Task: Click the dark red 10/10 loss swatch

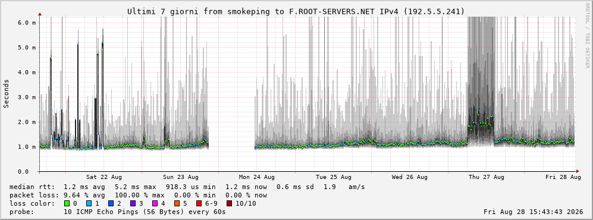Action: click(x=230, y=203)
